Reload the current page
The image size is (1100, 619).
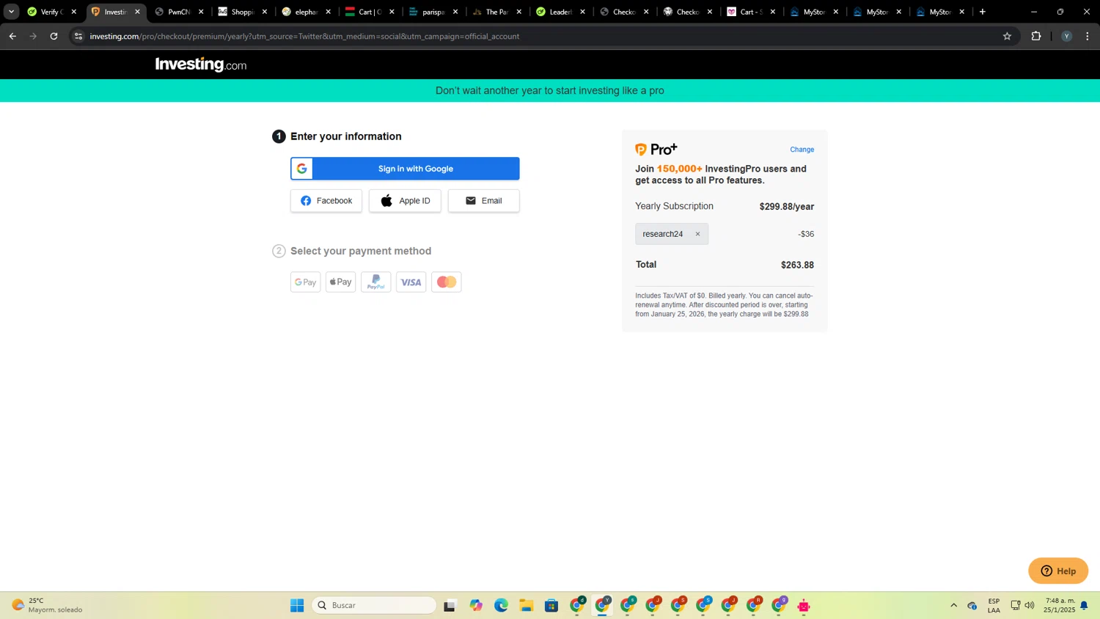(x=54, y=36)
